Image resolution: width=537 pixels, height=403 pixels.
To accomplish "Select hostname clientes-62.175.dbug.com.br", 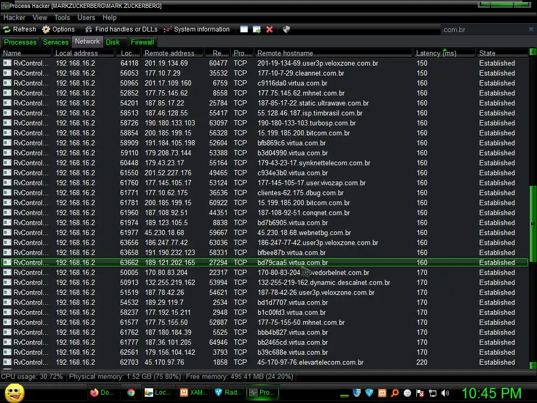I will tap(300, 193).
